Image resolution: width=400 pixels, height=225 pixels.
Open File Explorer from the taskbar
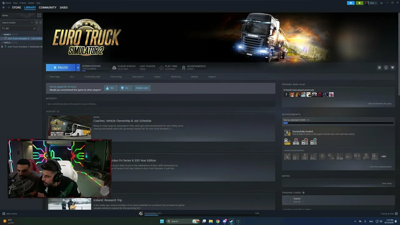tap(211, 221)
